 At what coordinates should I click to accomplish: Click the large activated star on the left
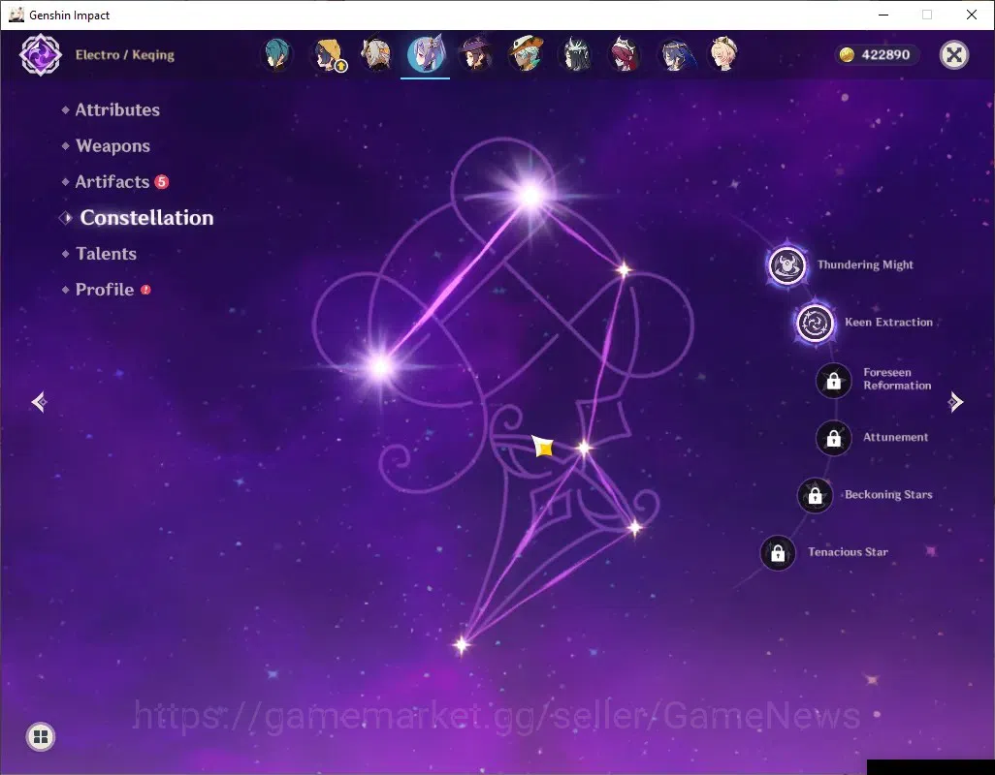pyautogui.click(x=381, y=365)
